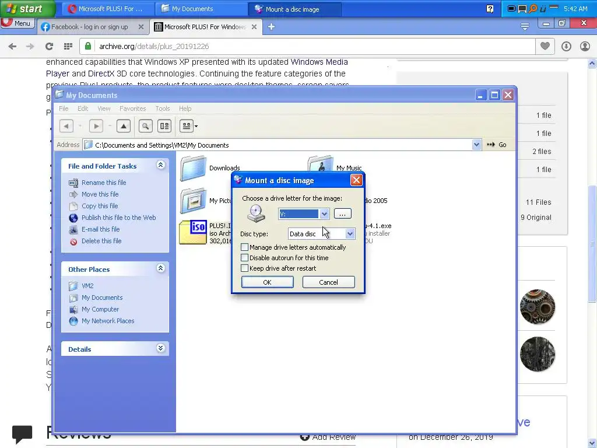The height and width of the screenshot is (448, 597).
Task: Open VM2 in Other Places
Action: pos(87,286)
